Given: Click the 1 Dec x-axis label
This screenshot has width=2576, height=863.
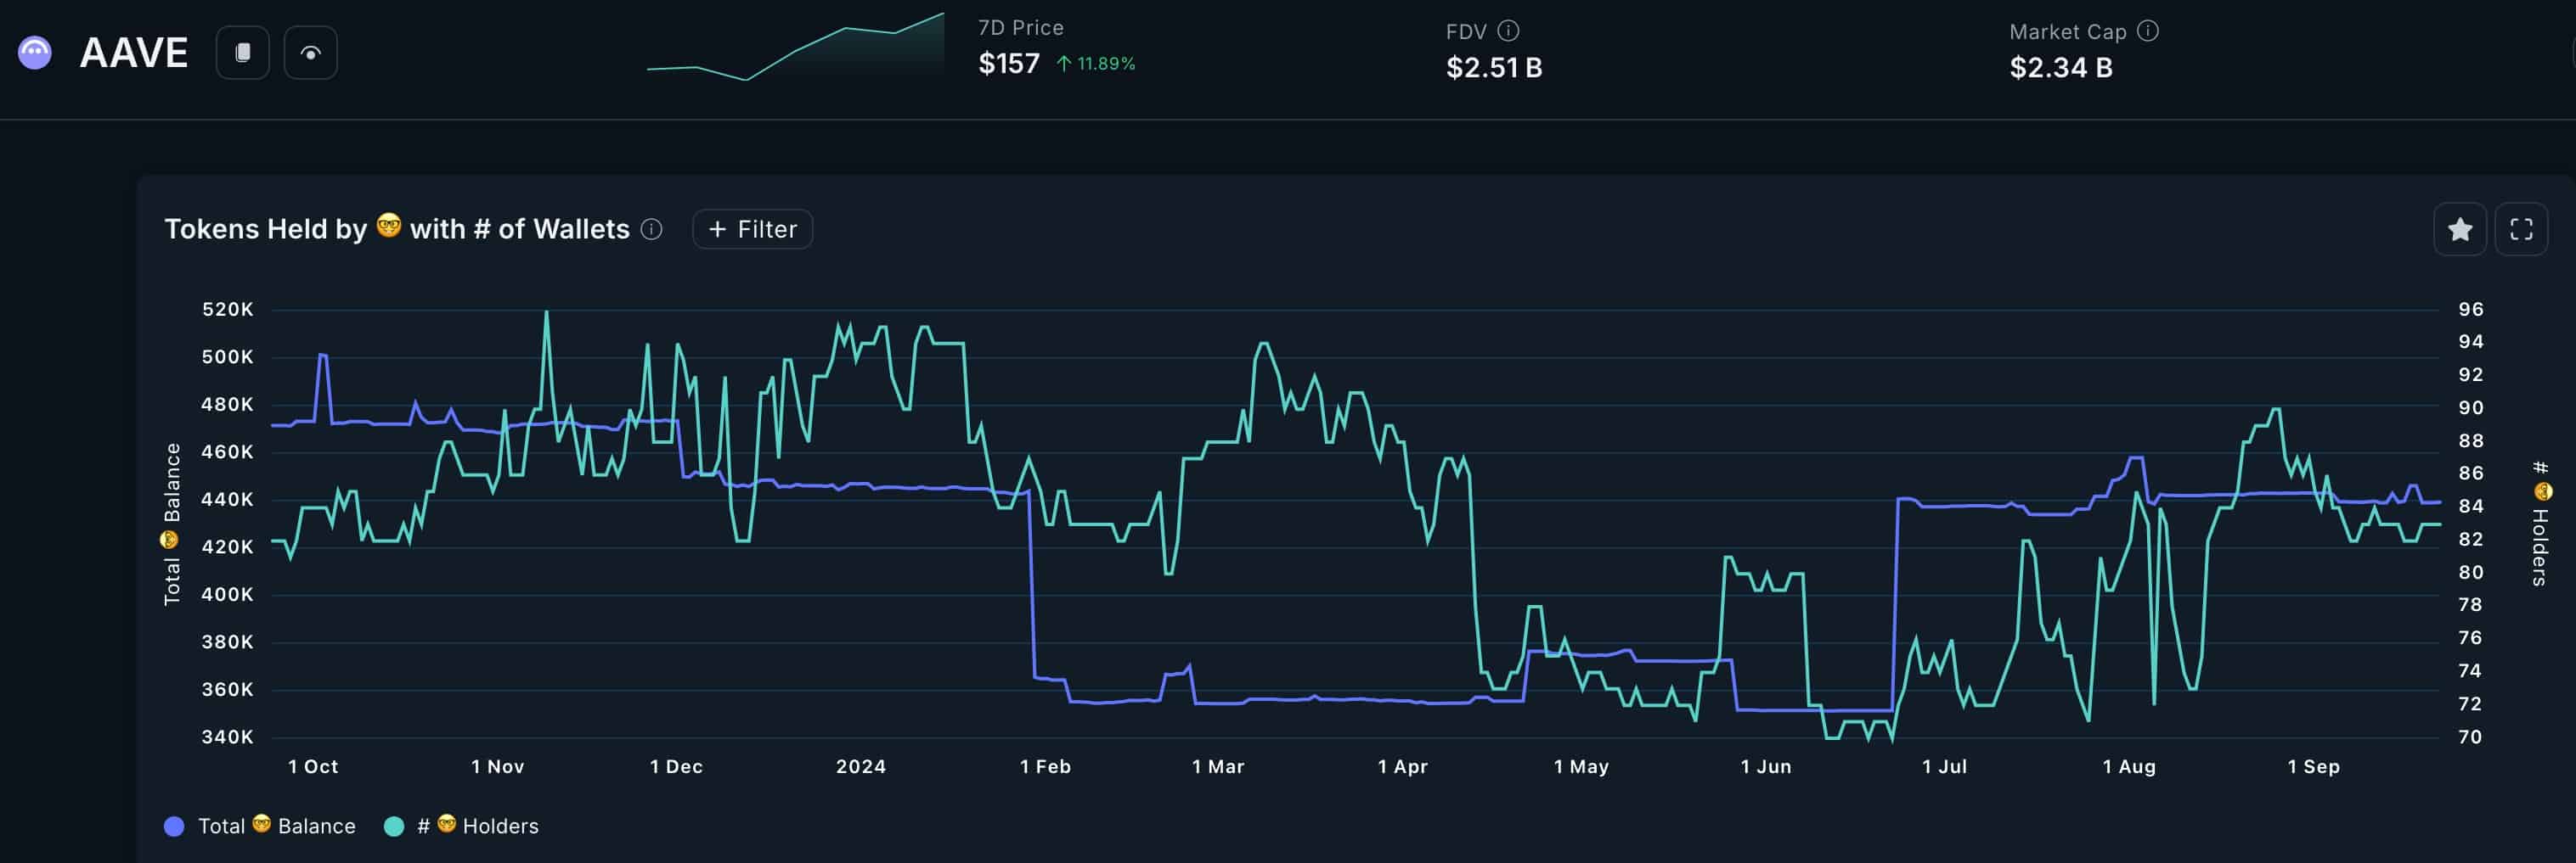Looking at the screenshot, I should [x=676, y=766].
